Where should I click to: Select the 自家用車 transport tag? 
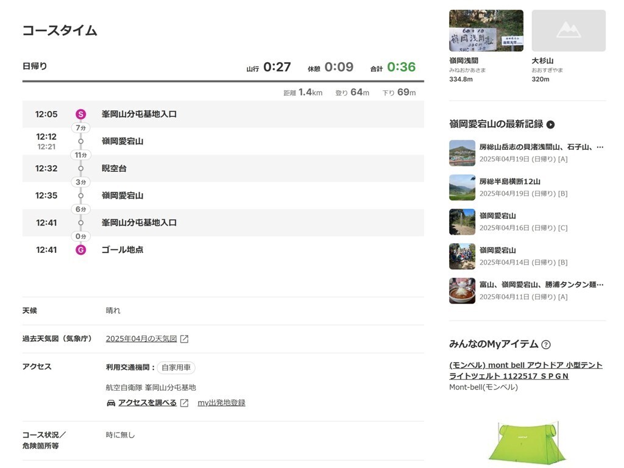tap(176, 367)
